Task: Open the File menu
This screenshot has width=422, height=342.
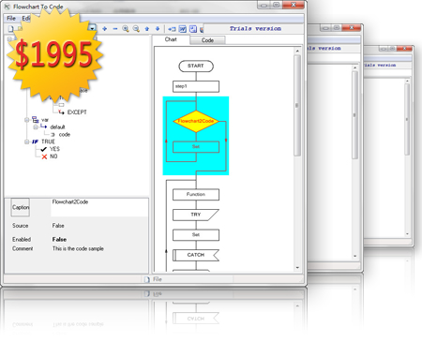Action: (11, 18)
